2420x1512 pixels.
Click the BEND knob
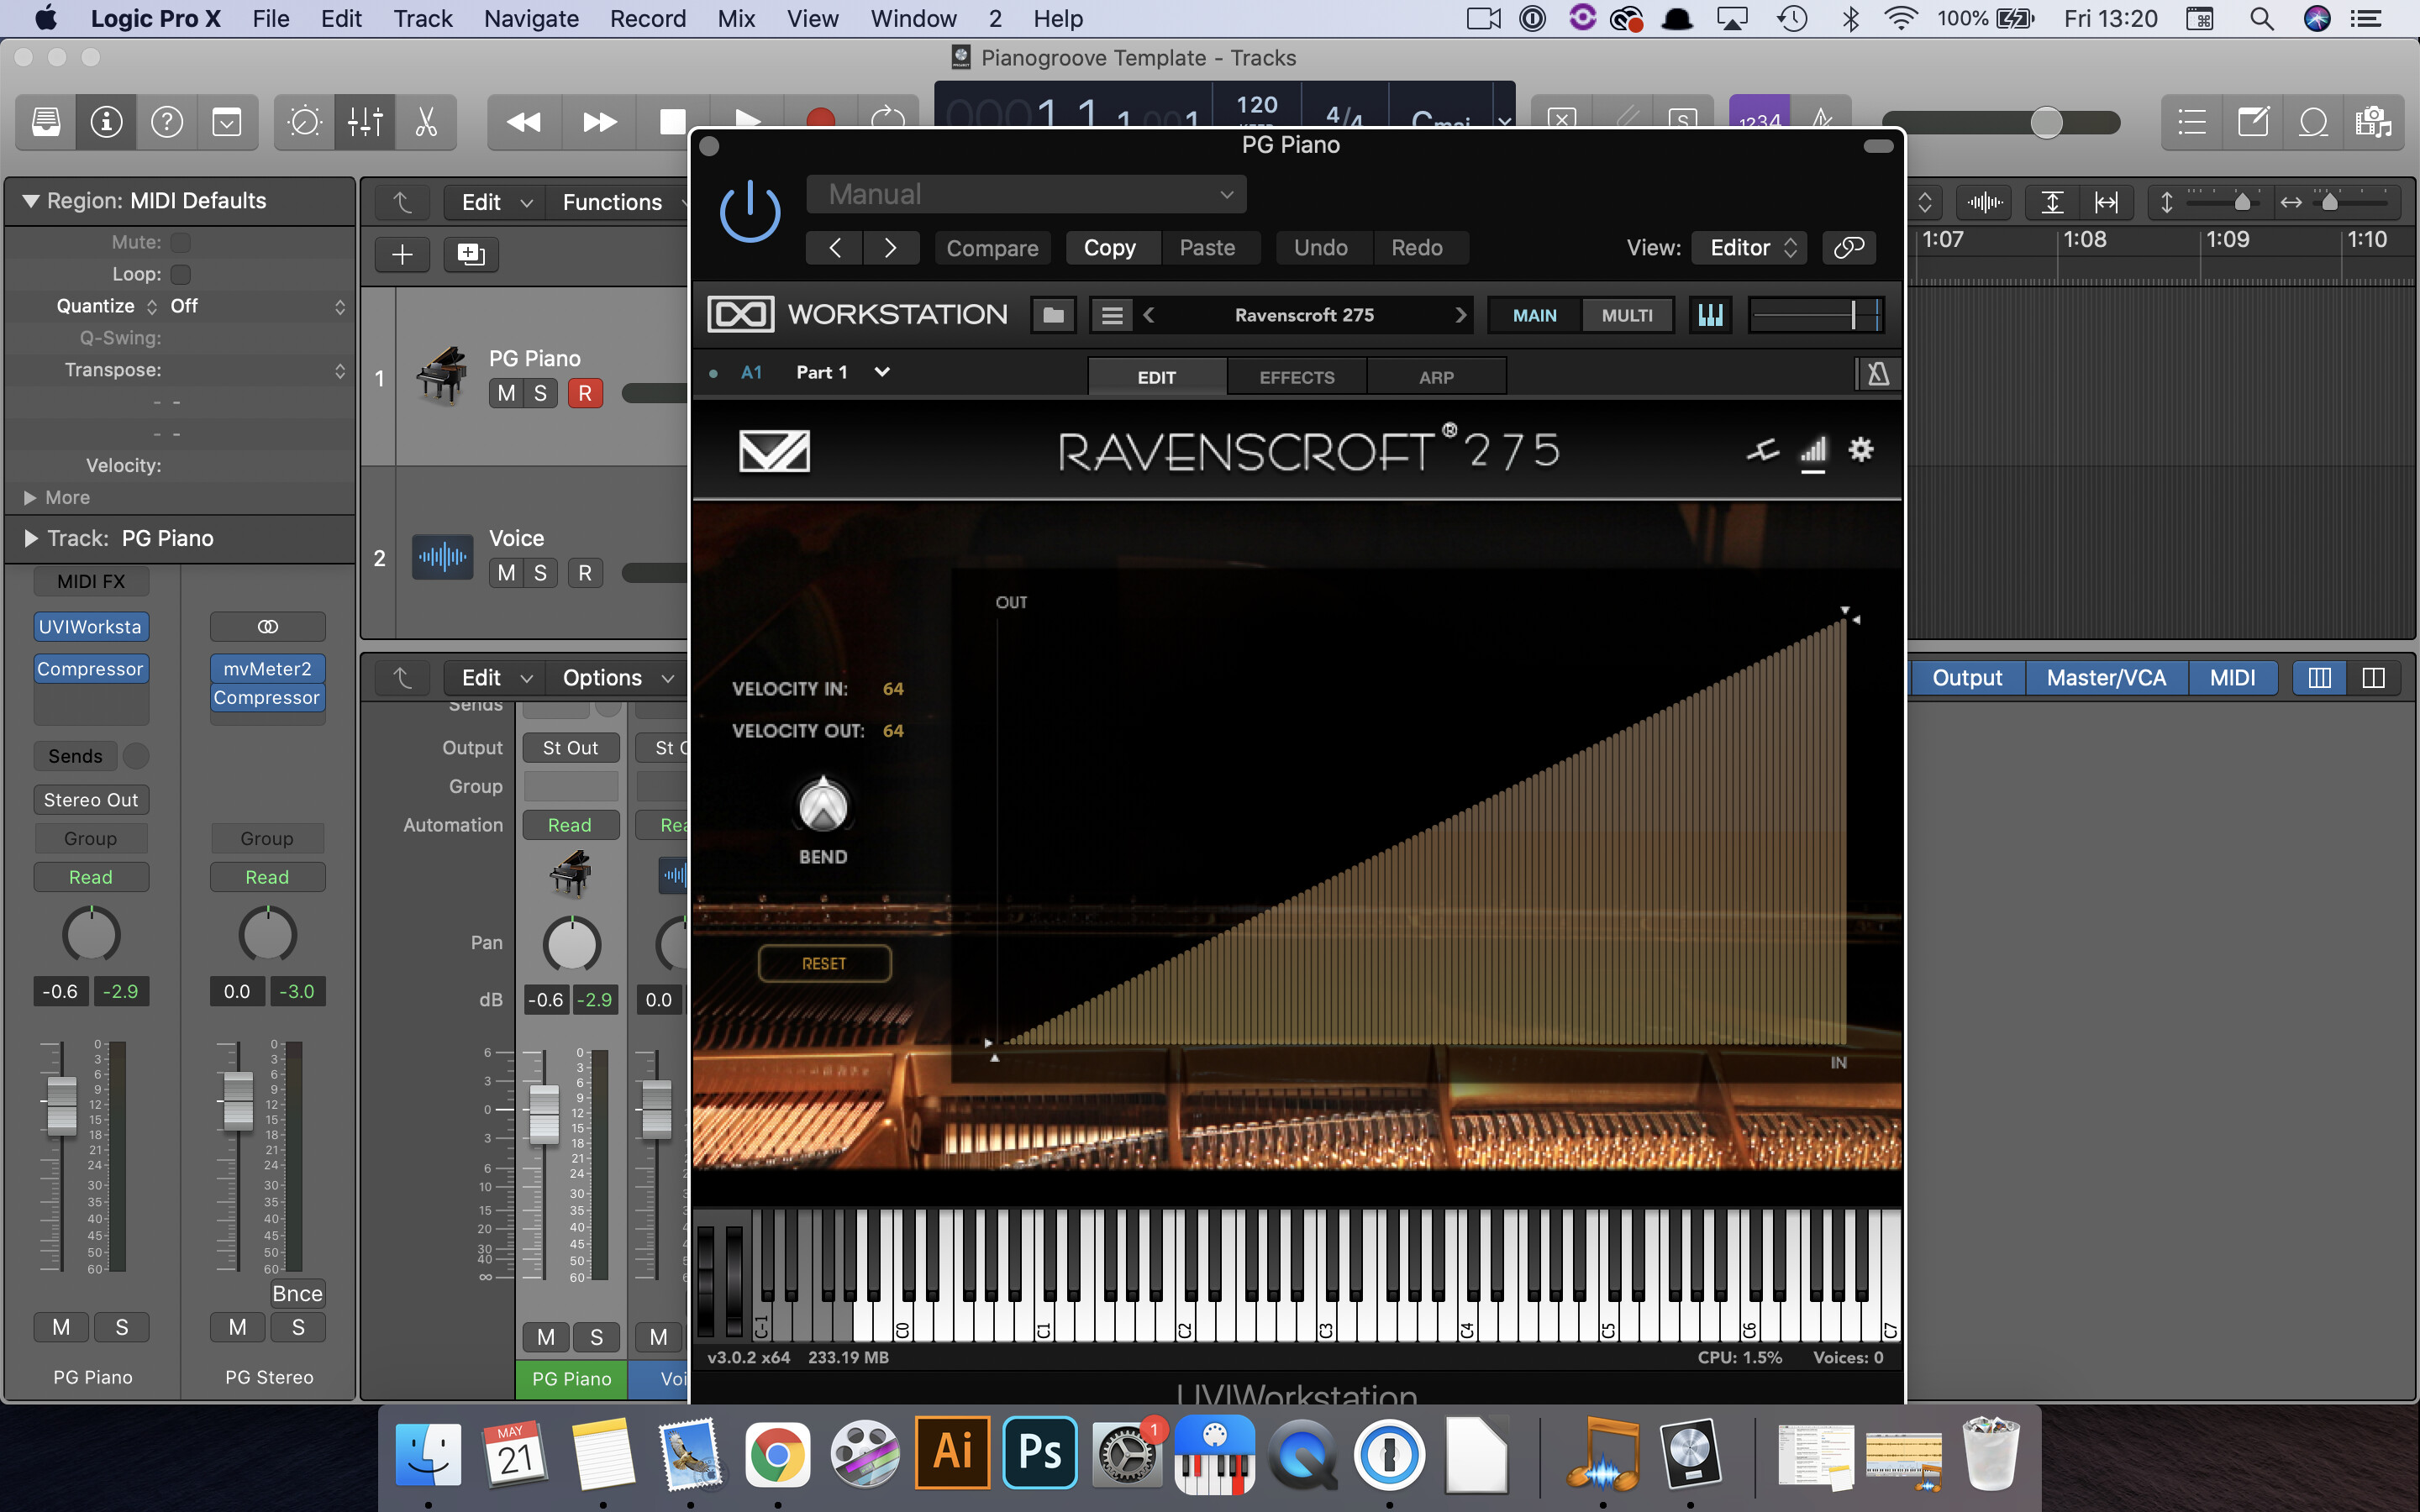click(823, 806)
